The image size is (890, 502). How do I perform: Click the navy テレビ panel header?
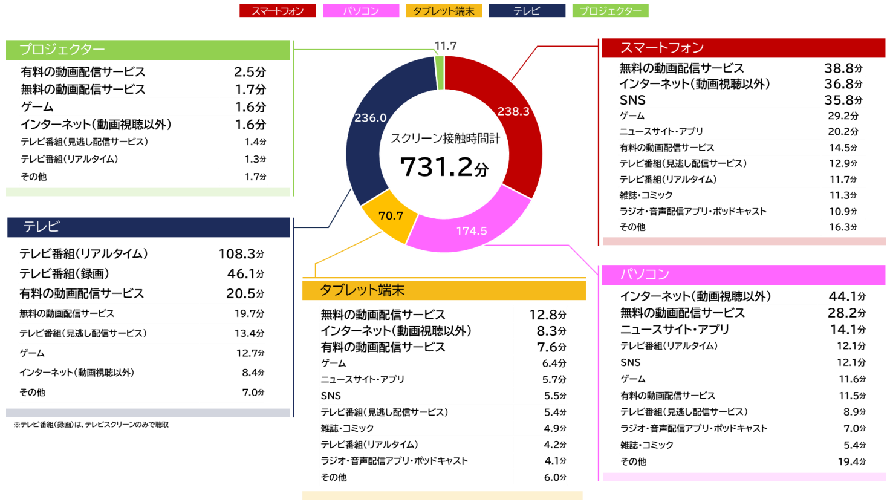(x=148, y=227)
